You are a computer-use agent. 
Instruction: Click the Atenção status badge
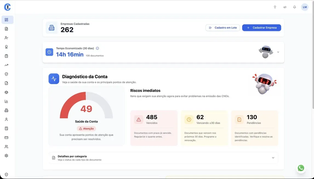[86, 129]
